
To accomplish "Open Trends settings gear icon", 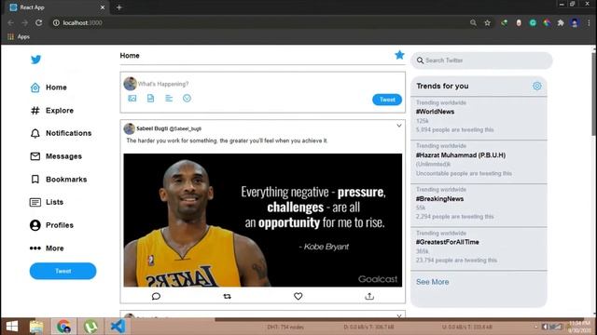I will [x=537, y=86].
